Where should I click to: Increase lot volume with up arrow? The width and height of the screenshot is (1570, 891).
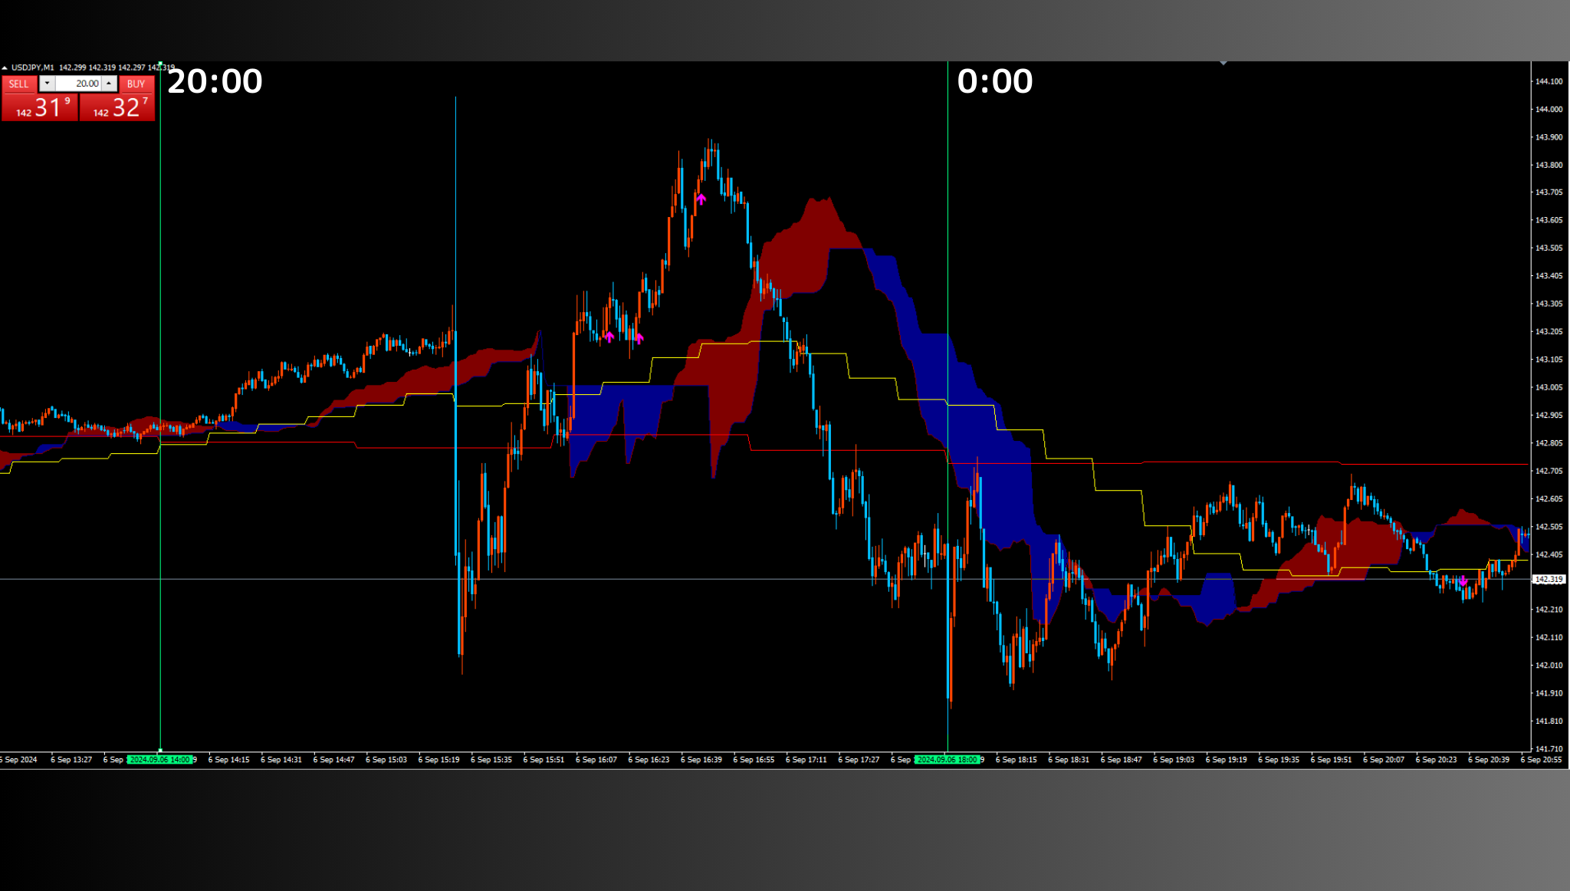click(109, 83)
